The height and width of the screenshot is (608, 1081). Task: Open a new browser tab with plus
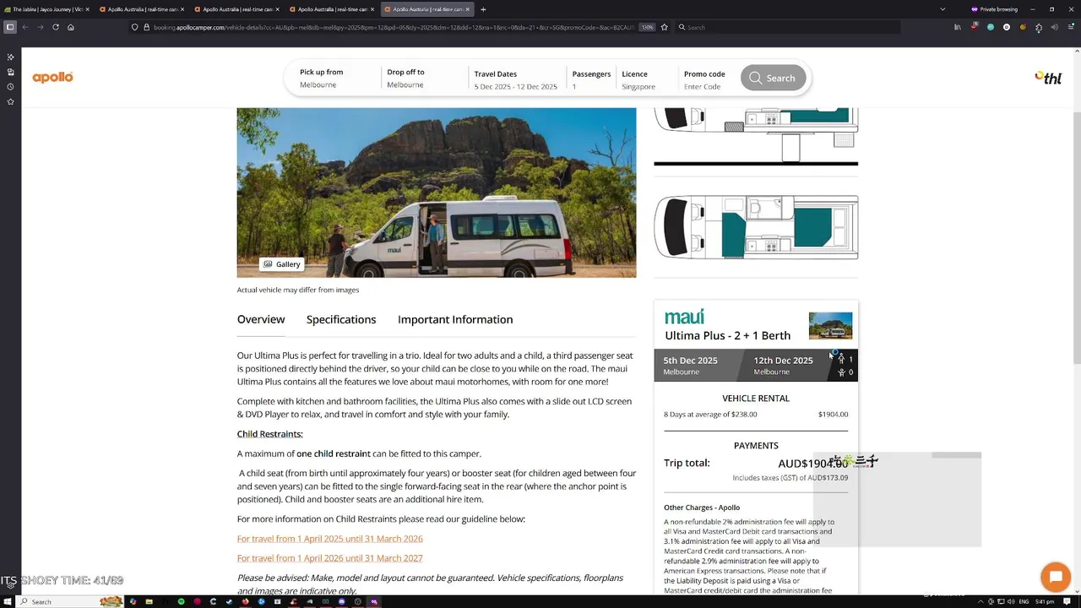point(483,9)
